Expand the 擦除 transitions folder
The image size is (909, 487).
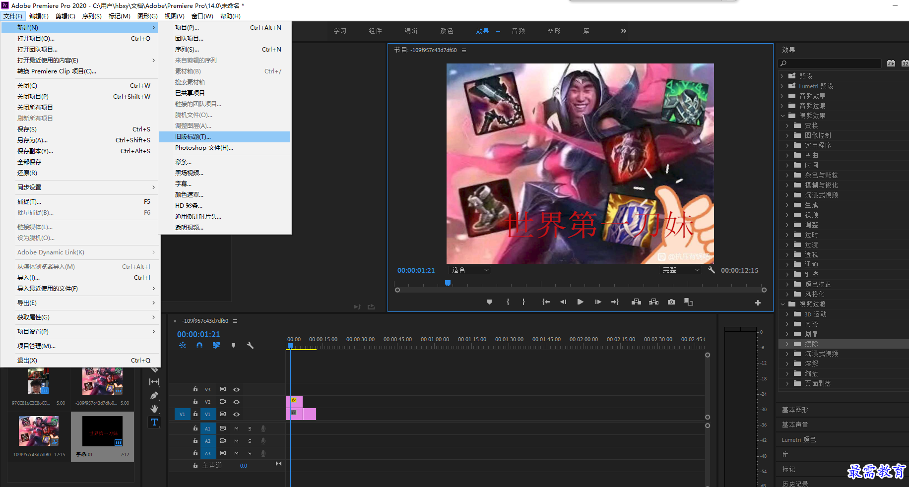coord(787,344)
